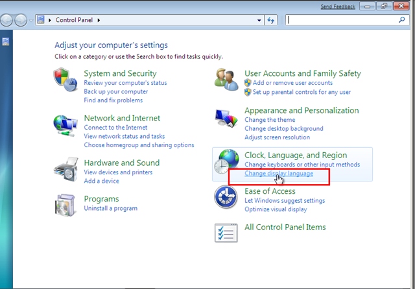The width and height of the screenshot is (415, 289).
Task: Select Review your computer's status
Action: [x=125, y=83]
